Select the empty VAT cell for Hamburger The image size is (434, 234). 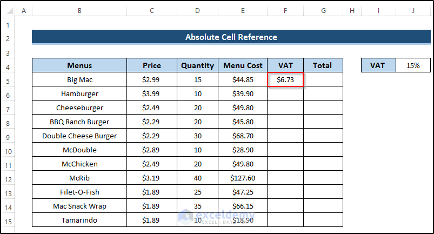(285, 94)
